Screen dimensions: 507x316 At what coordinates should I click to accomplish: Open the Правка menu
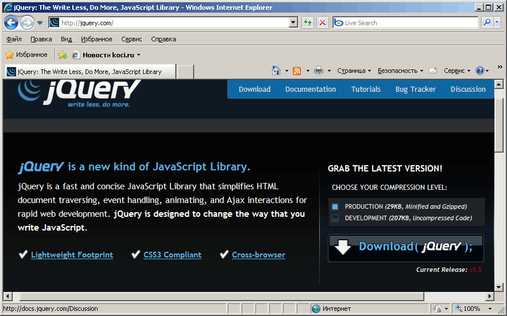tap(41, 39)
